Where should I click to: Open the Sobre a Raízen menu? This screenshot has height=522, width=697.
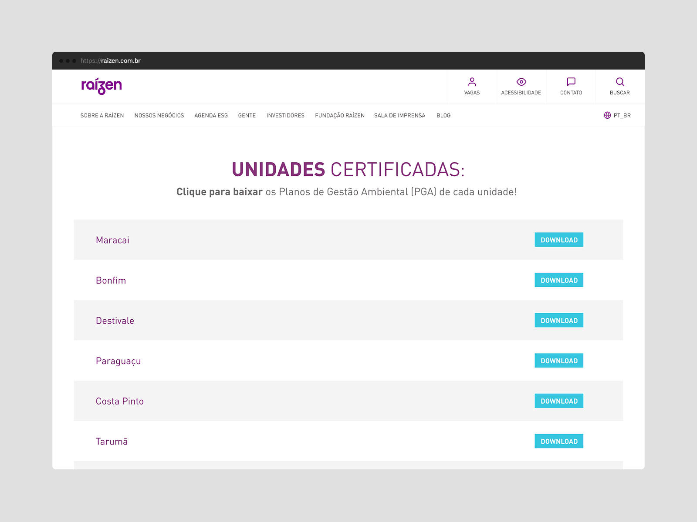tap(102, 115)
